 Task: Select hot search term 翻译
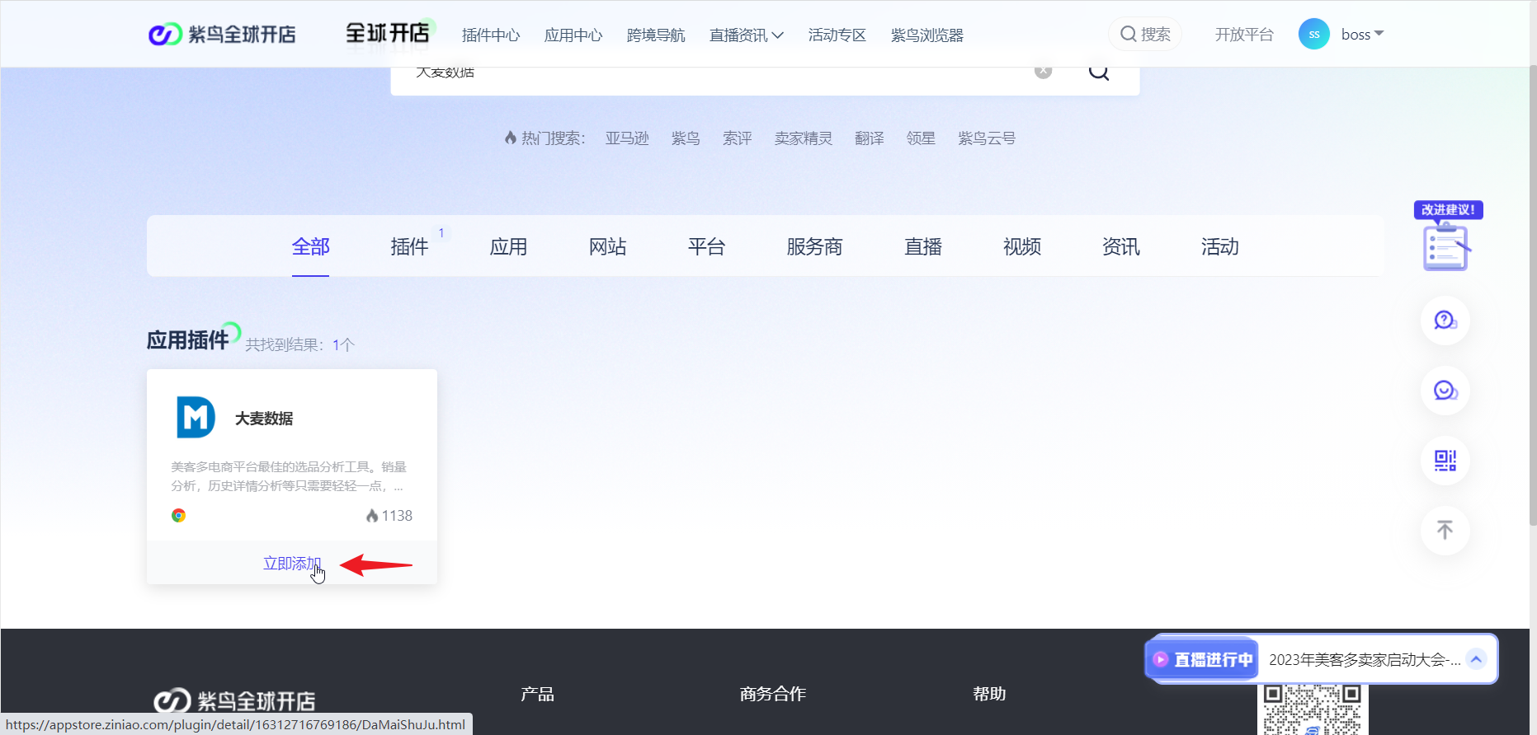coord(870,138)
